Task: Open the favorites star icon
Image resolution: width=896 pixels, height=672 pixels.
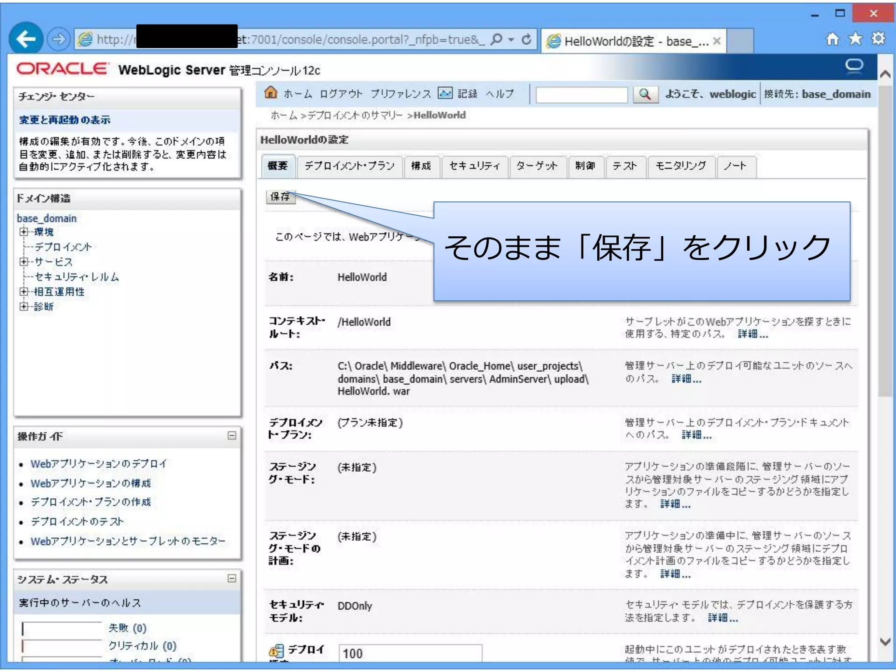Action: [x=855, y=39]
